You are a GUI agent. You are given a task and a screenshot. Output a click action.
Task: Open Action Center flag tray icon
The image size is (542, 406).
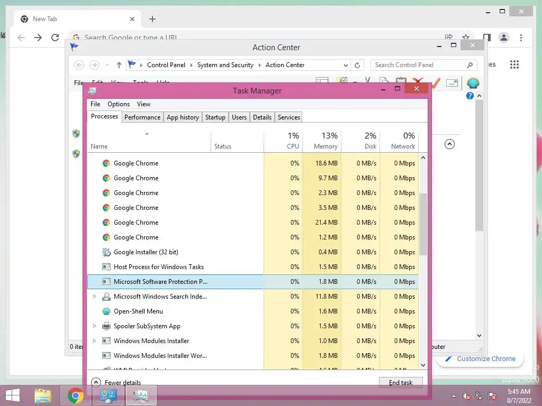(492, 396)
